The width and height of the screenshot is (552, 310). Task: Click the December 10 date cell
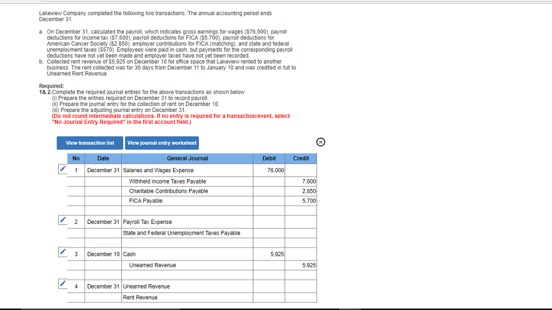(103, 254)
